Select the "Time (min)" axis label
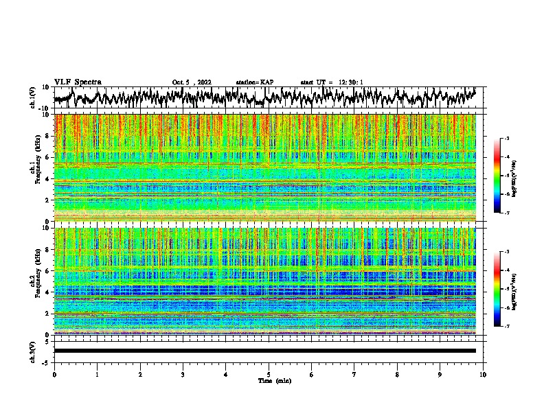 (275, 381)
